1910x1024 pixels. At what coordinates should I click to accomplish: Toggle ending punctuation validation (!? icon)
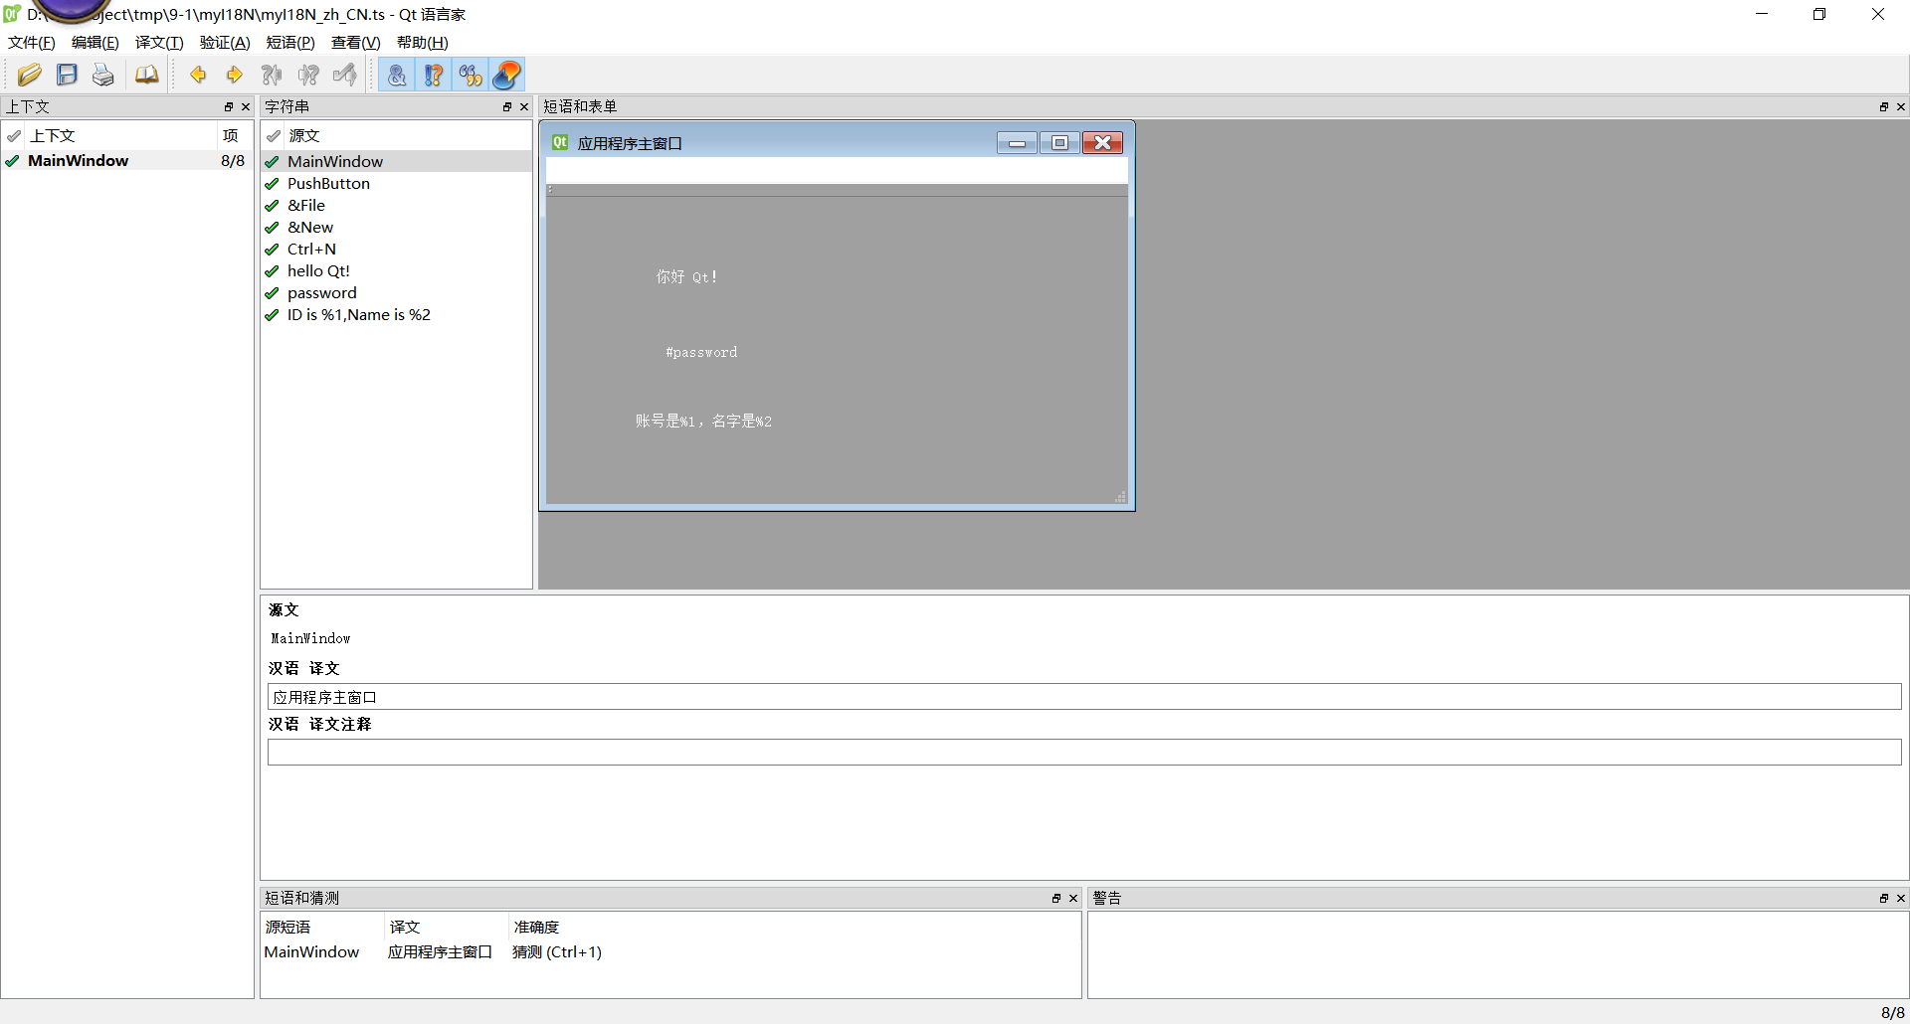coord(434,75)
